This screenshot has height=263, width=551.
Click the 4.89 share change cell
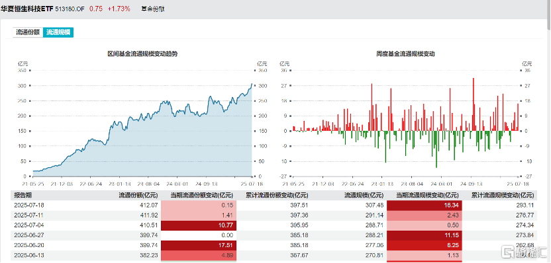tap(199, 255)
